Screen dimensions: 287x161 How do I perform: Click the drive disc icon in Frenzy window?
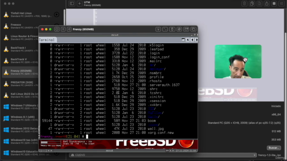pyautogui.click(x=179, y=29)
